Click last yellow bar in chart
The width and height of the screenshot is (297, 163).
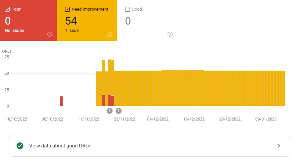click(x=284, y=88)
